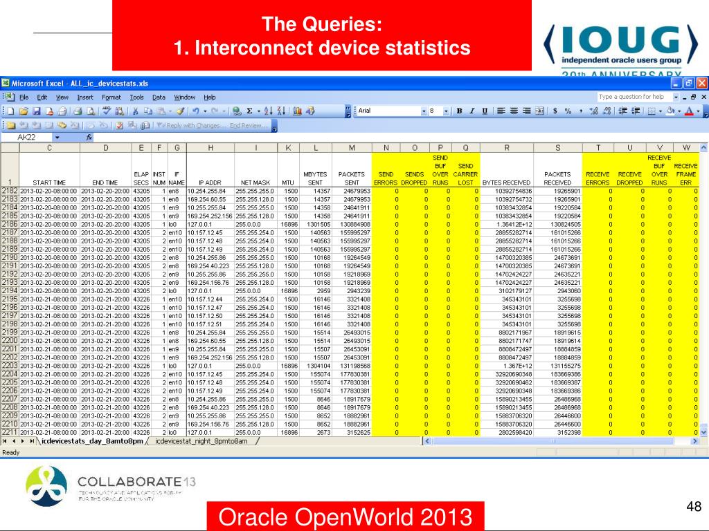Open the help question history dropdown

(x=676, y=97)
